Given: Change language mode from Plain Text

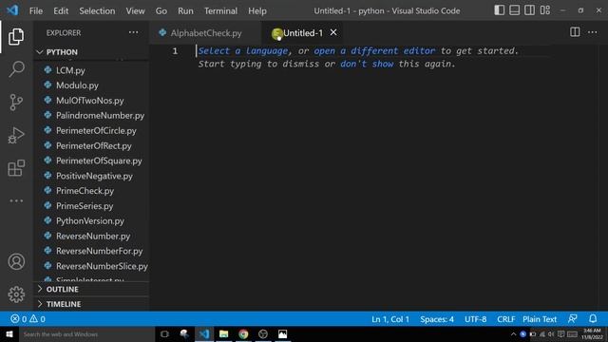Looking at the screenshot, I should [540, 319].
